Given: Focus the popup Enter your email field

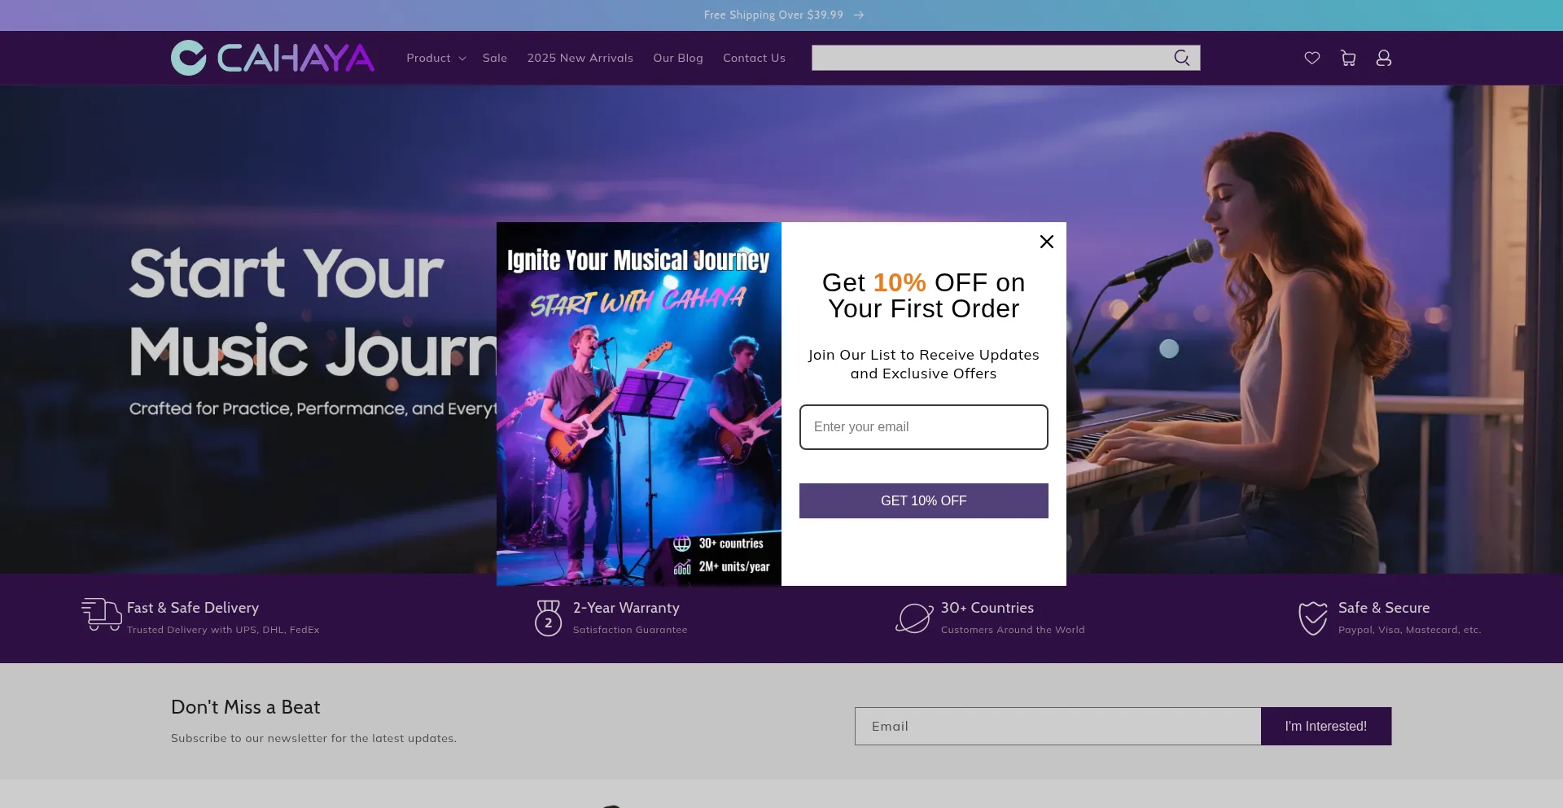Looking at the screenshot, I should 924,427.
